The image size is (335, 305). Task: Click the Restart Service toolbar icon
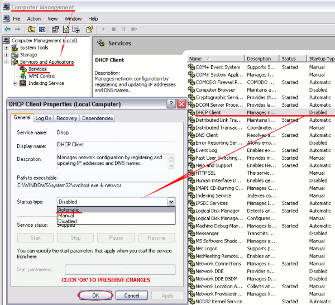[x=134, y=29]
